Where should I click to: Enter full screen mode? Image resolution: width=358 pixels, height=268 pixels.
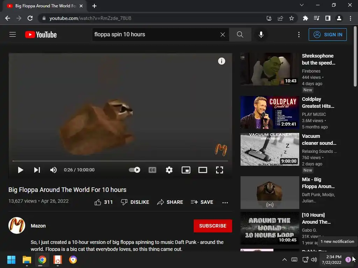(x=220, y=170)
